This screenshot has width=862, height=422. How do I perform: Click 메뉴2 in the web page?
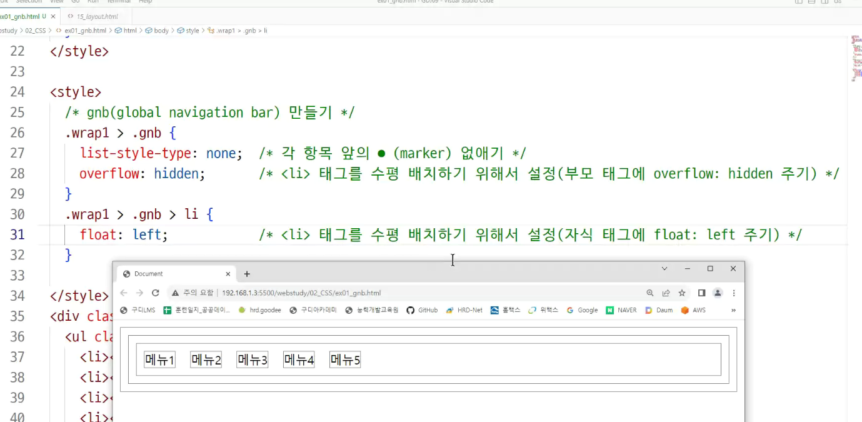pyautogui.click(x=206, y=359)
